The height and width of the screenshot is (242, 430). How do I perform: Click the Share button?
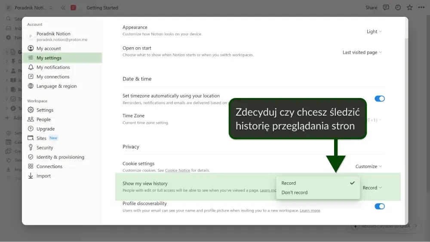(x=371, y=8)
